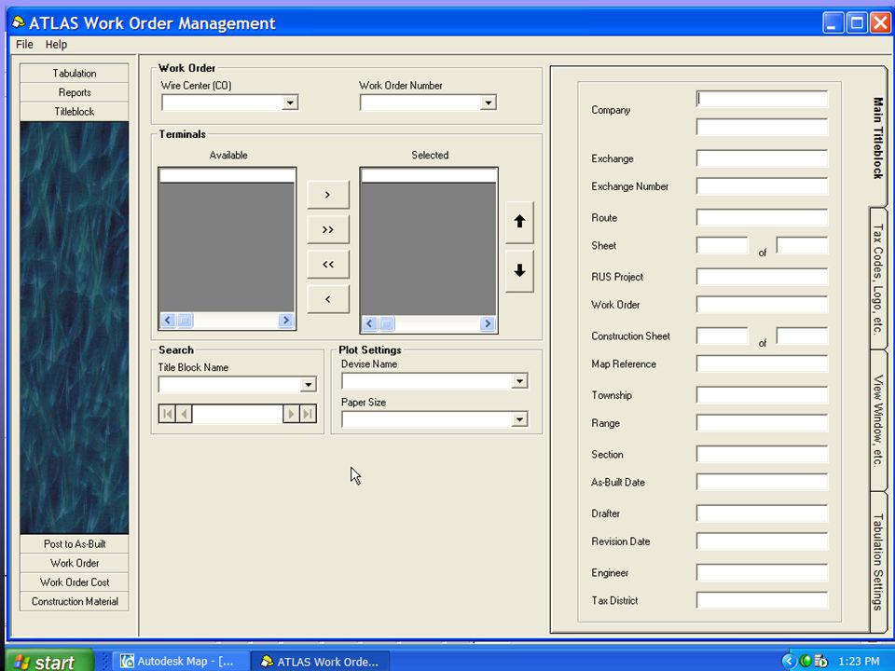Click Selected terminals list header row
This screenshot has height=671, width=895.
pos(429,176)
